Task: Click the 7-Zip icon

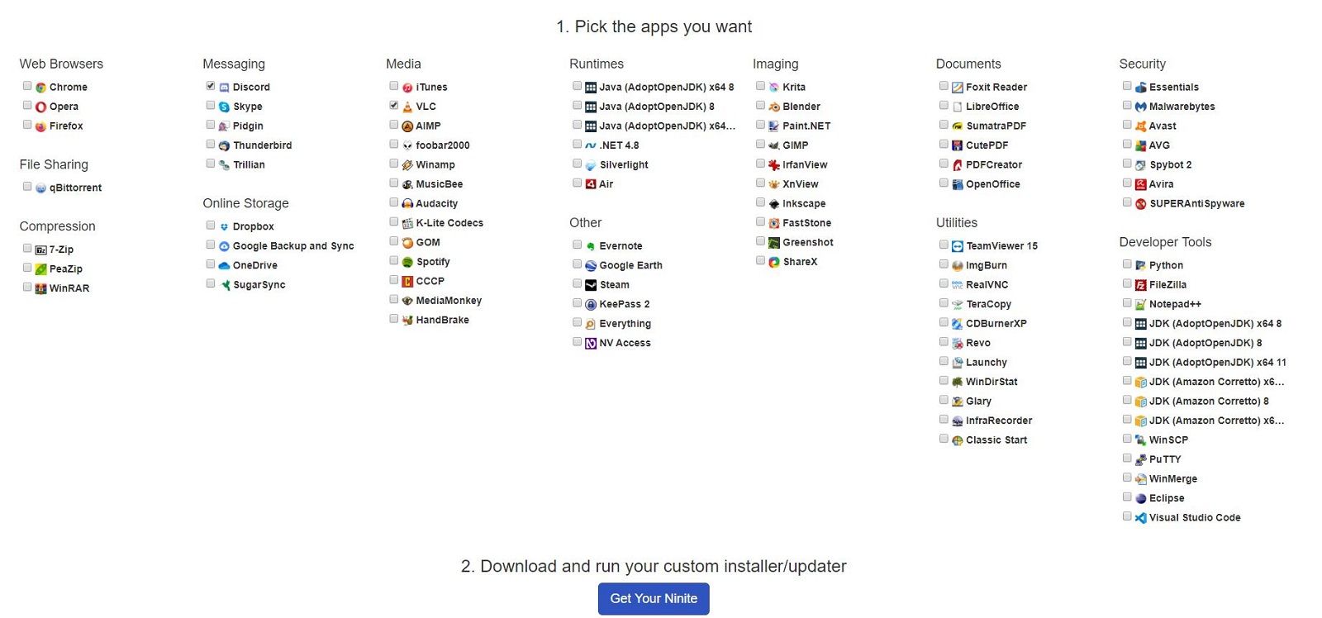Action: click(40, 250)
